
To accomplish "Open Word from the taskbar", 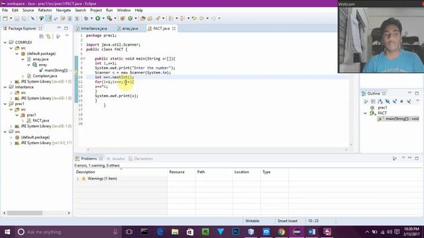I will [x=312, y=232].
